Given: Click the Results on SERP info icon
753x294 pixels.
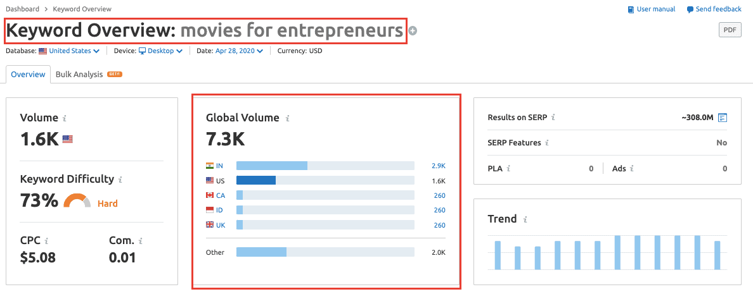Looking at the screenshot, I should pyautogui.click(x=553, y=118).
